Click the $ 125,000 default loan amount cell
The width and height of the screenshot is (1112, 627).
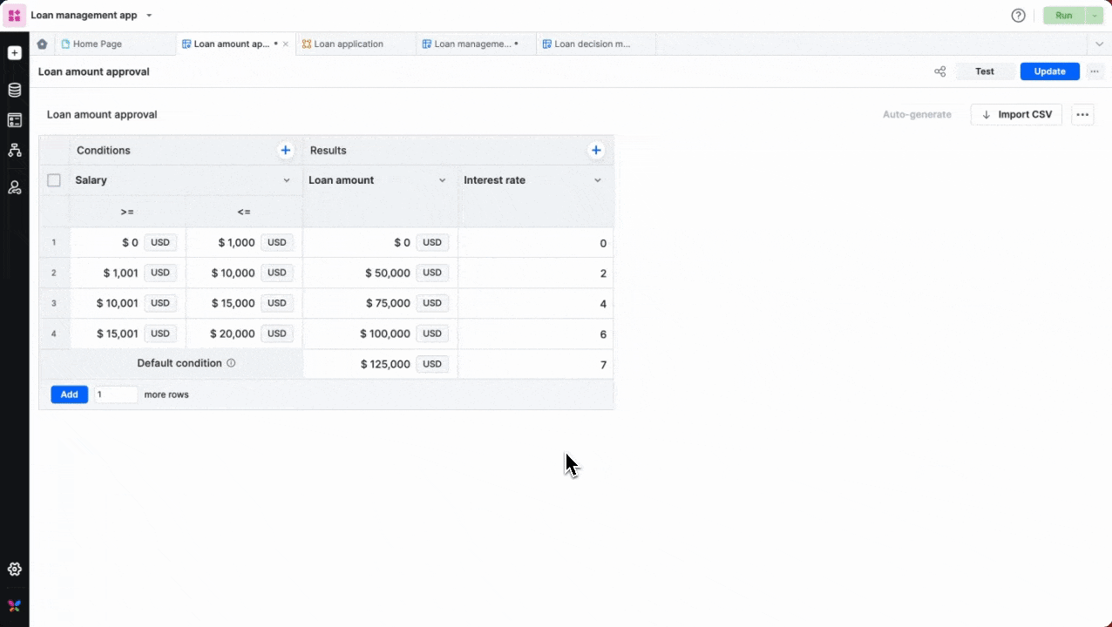point(380,364)
